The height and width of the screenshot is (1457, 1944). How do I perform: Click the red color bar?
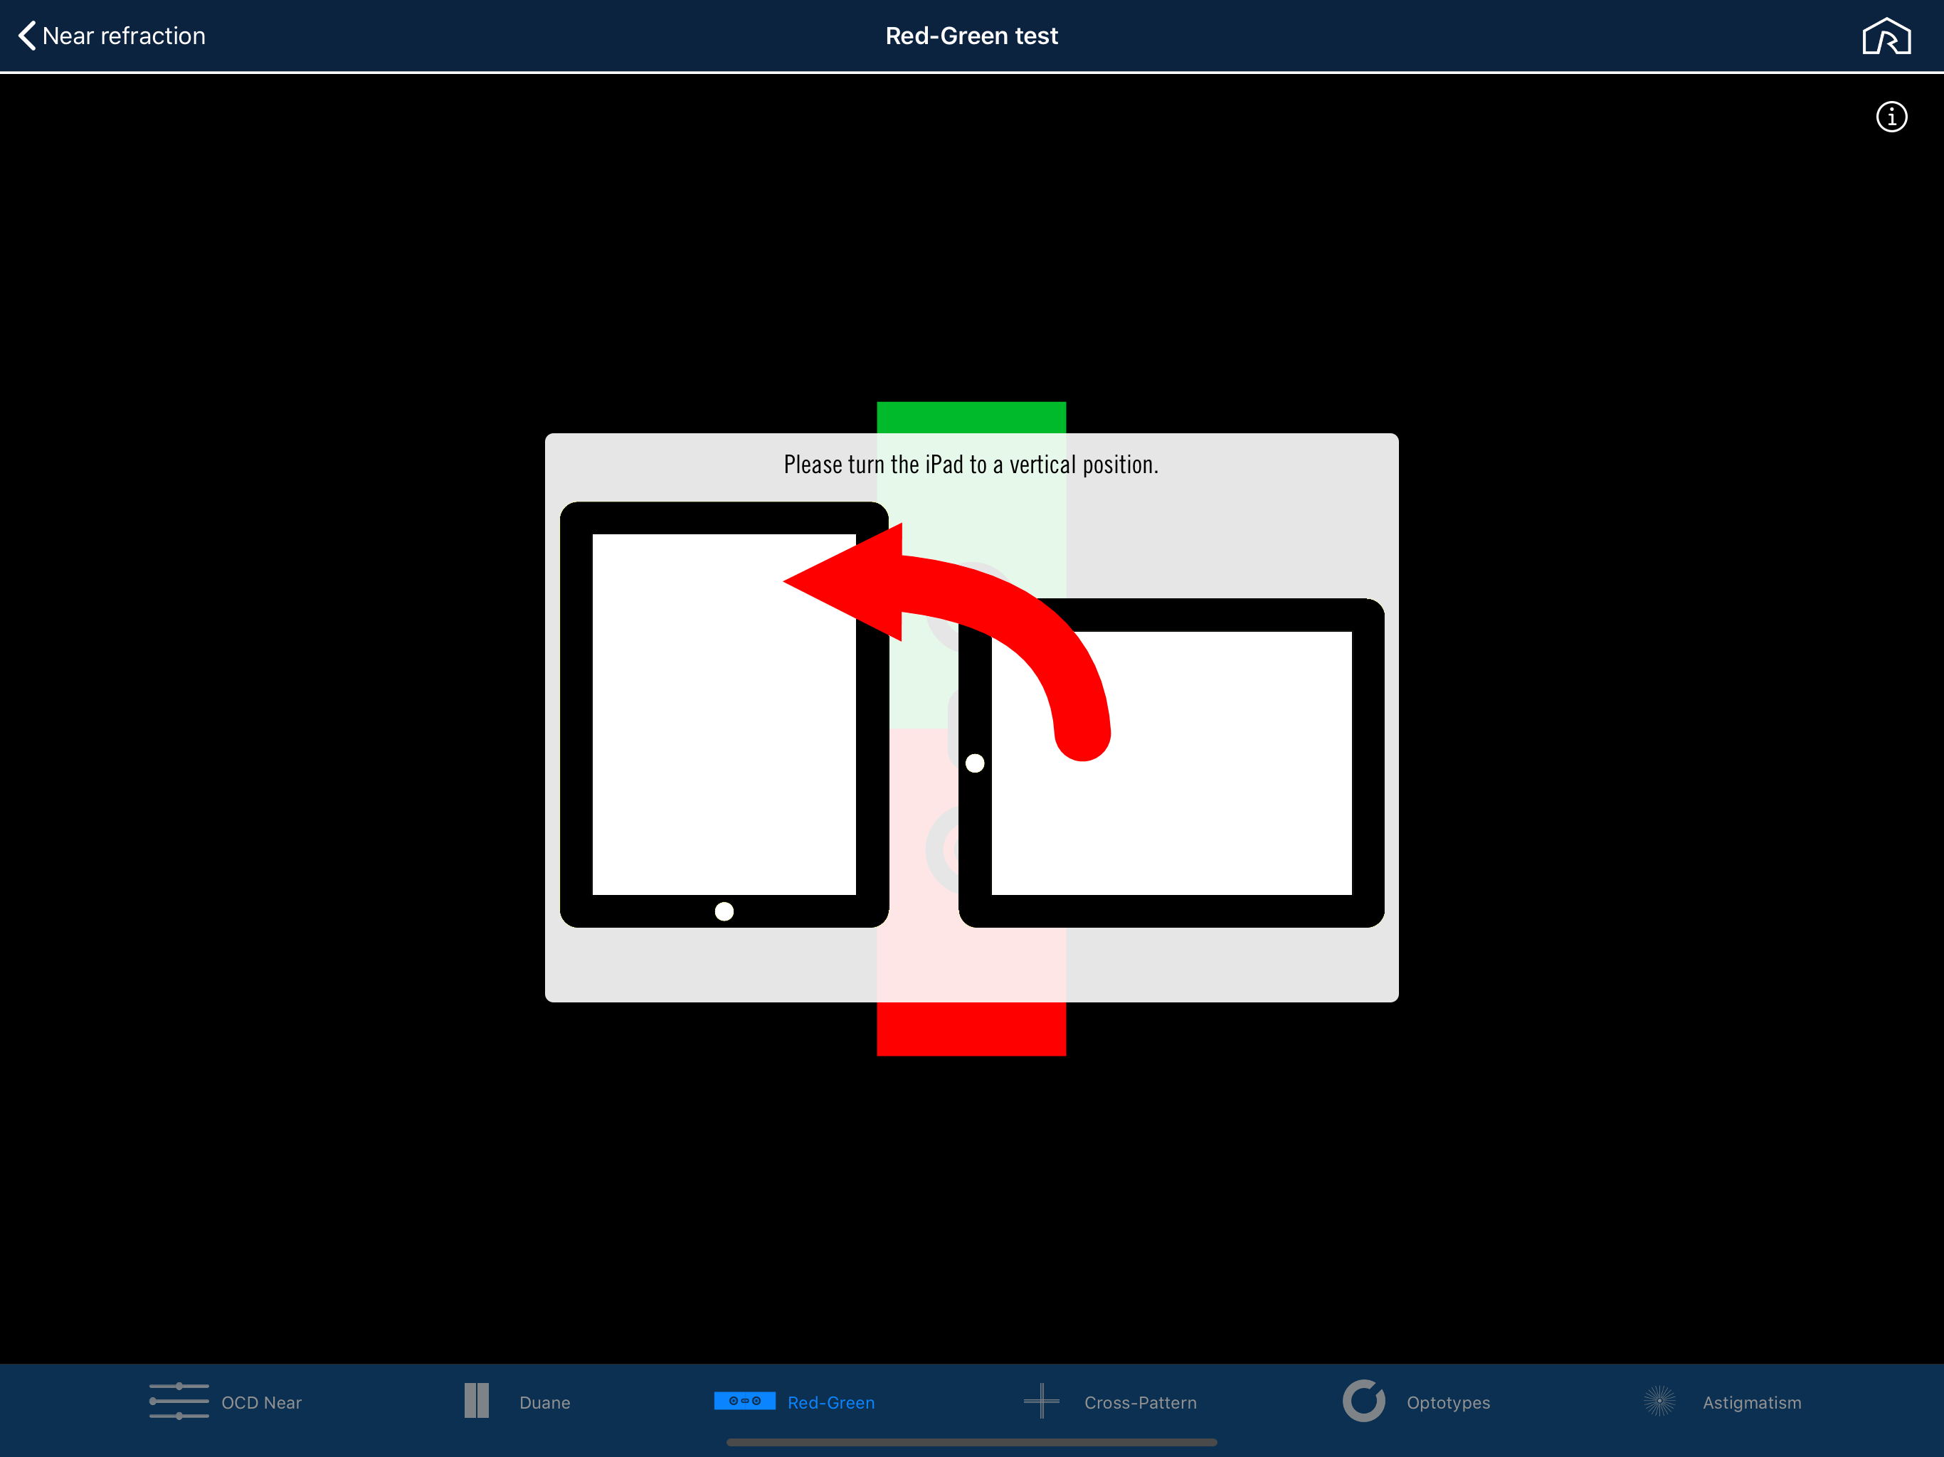(971, 1028)
